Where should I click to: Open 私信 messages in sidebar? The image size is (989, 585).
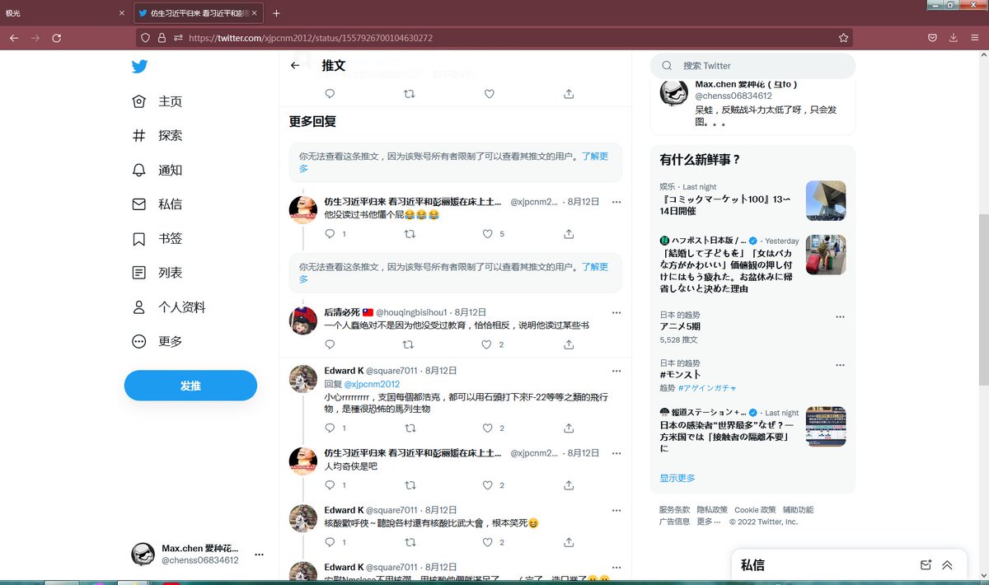(157, 204)
